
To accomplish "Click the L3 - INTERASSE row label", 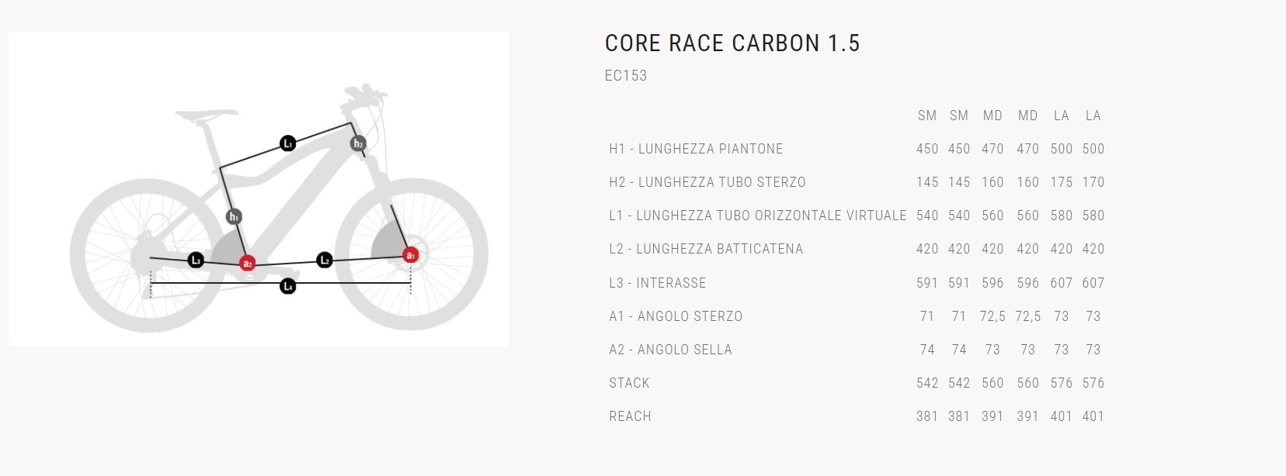I will [658, 283].
